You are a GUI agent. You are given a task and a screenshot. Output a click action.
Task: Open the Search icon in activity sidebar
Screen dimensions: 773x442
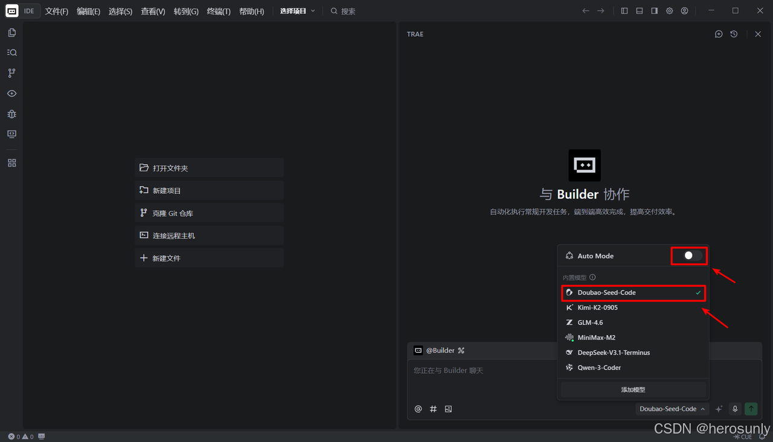click(x=11, y=53)
